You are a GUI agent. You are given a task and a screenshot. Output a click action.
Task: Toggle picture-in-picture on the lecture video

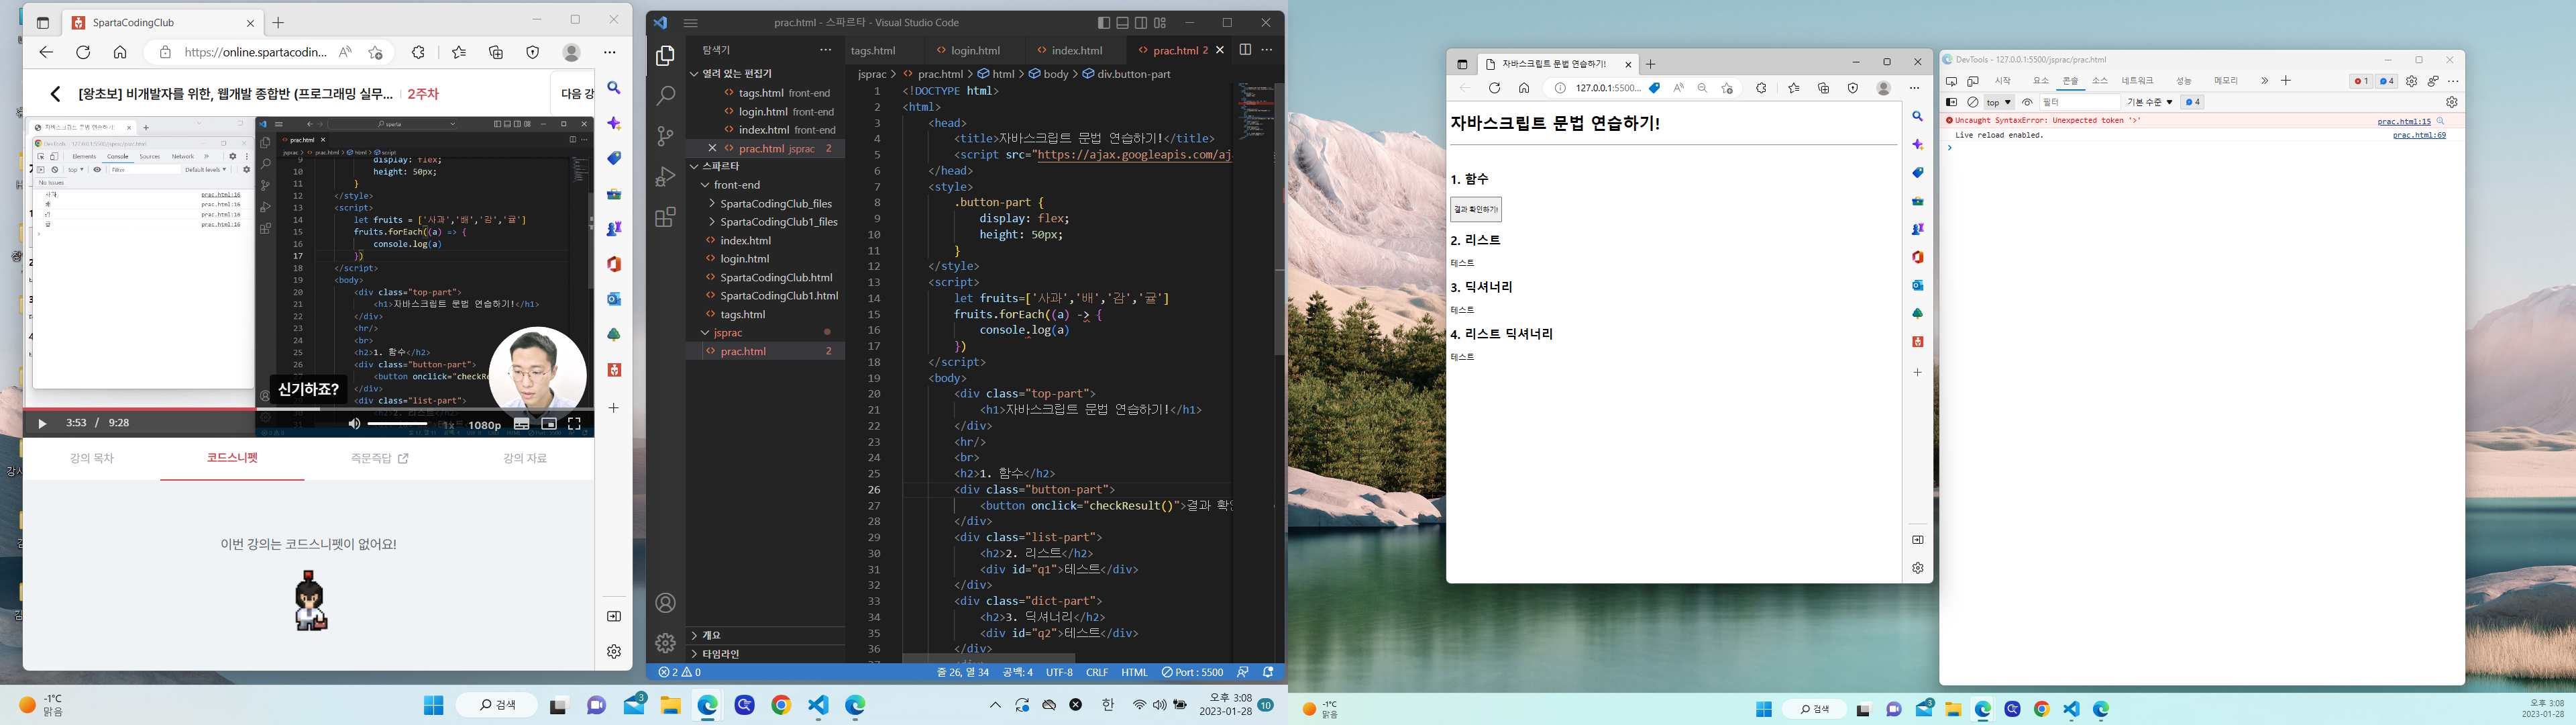point(548,424)
